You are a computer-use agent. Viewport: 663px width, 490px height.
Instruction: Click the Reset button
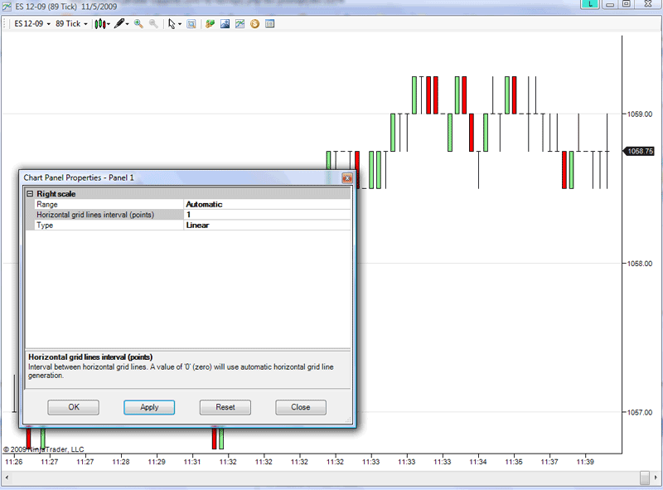coord(225,407)
